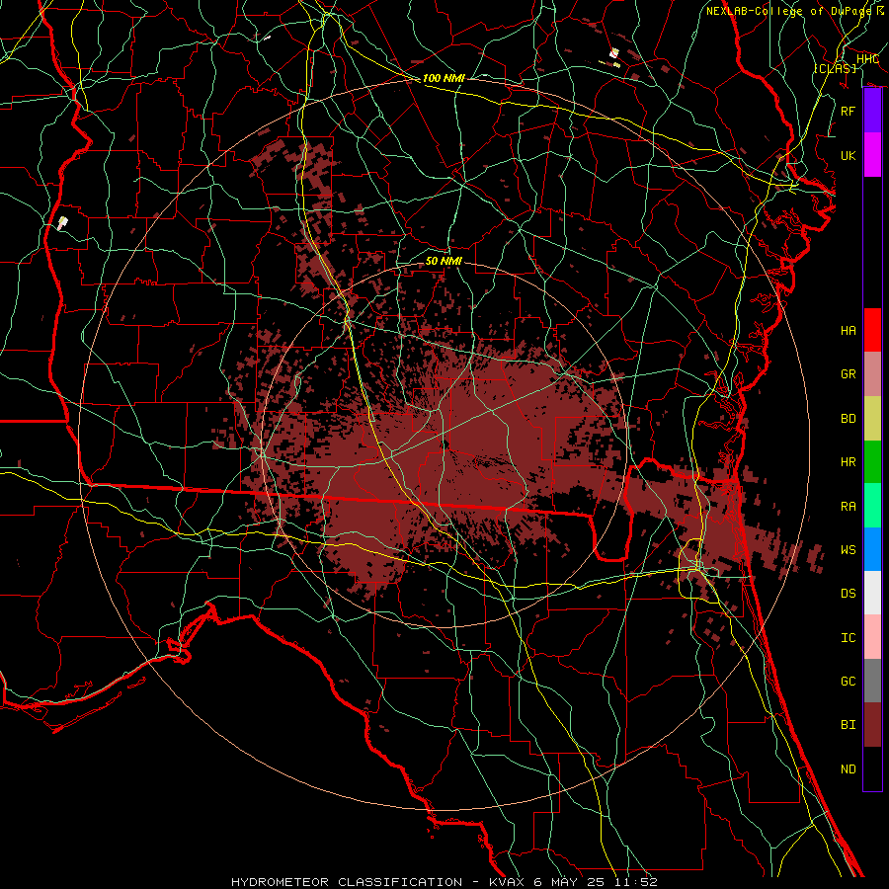Click the UK magenta legend swatch
This screenshot has height=889, width=889.
(x=872, y=155)
